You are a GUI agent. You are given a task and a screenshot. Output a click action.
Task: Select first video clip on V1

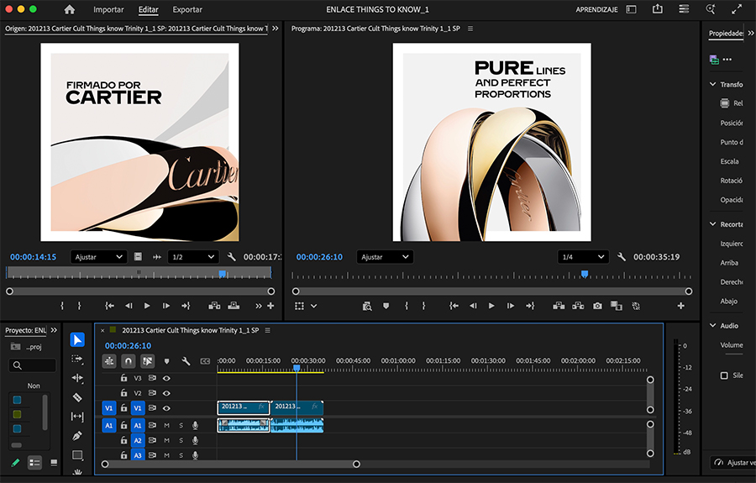tap(244, 407)
